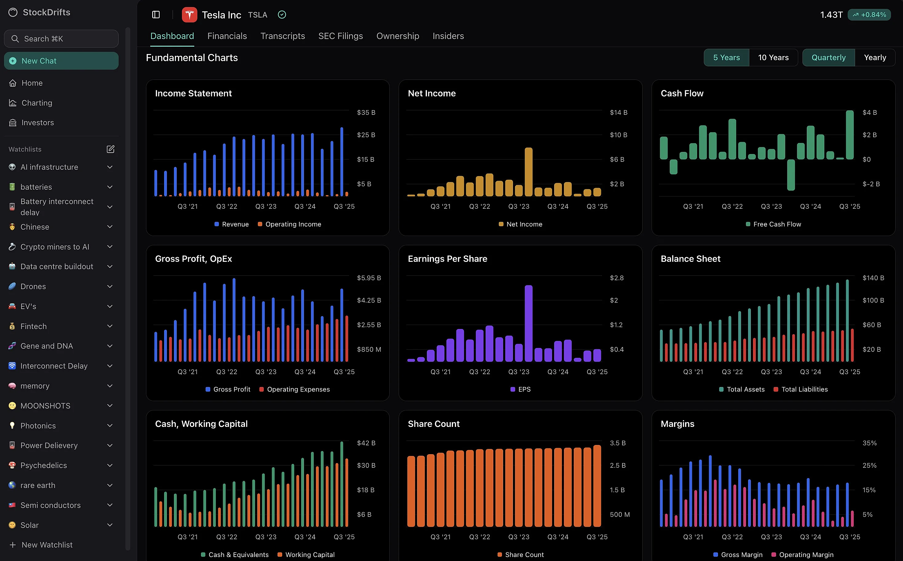Image resolution: width=903 pixels, height=561 pixels.
Task: Click the edit watchlists pencil icon
Action: (110, 149)
